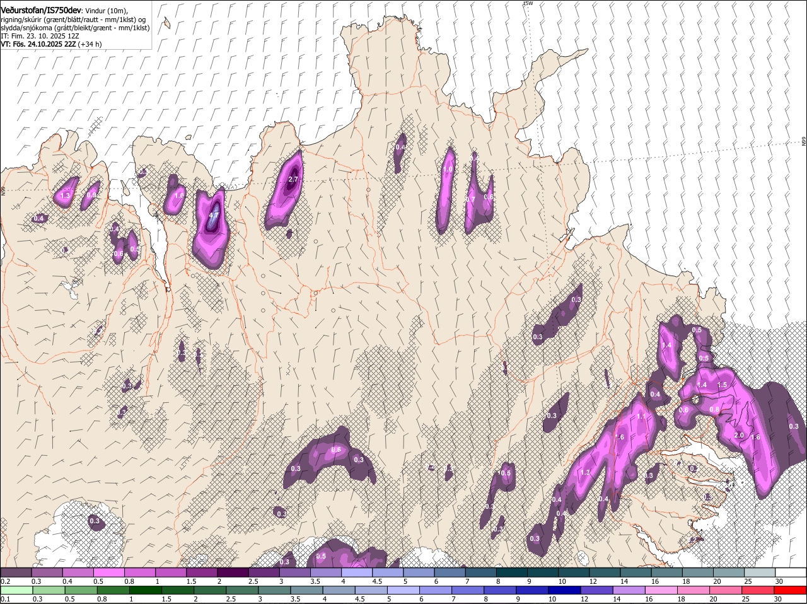Click the 30 label under the lower scale
This screenshot has height=604, width=807.
click(777, 599)
